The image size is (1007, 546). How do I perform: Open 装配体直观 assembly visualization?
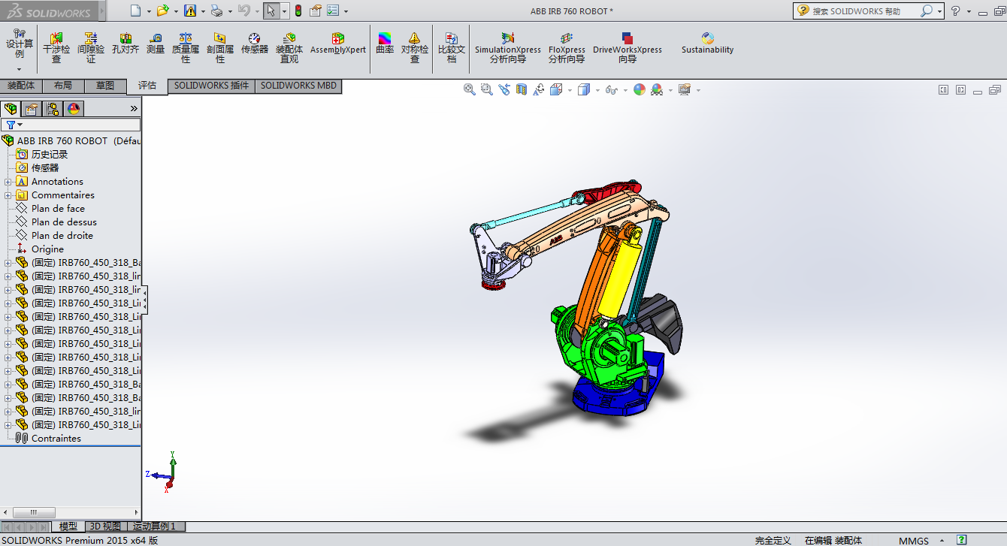point(289,47)
